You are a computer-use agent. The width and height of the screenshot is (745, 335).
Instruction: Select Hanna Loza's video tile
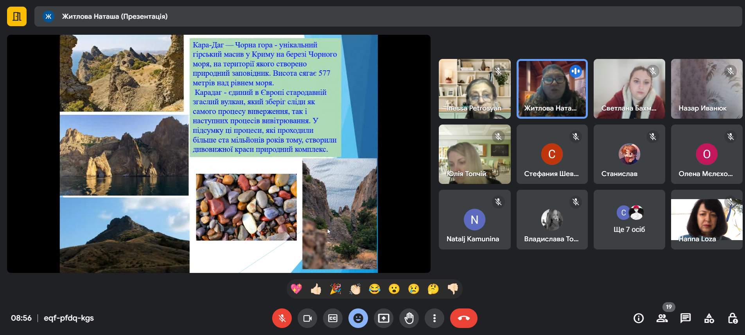706,220
